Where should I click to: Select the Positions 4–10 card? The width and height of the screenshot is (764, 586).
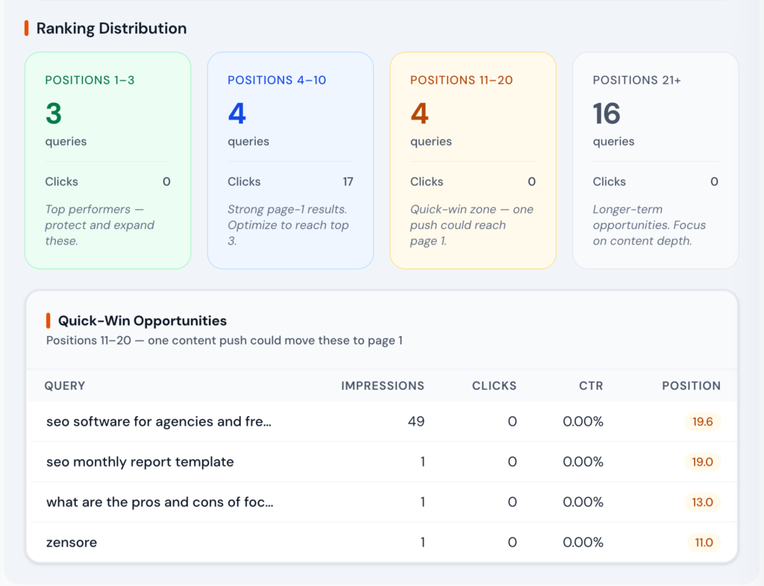[290, 160]
